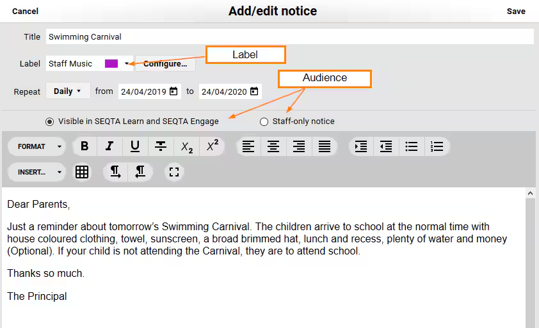This screenshot has height=328, width=539.
Task: Open the from-date calendar picker
Action: (173, 91)
